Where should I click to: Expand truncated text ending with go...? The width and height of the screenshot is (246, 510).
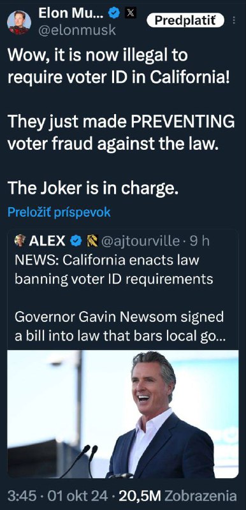(120, 326)
